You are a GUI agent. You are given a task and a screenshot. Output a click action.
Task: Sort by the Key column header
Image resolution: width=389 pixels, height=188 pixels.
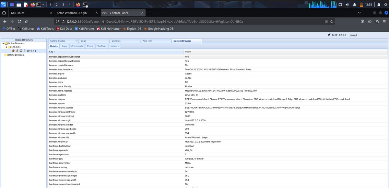(116, 52)
